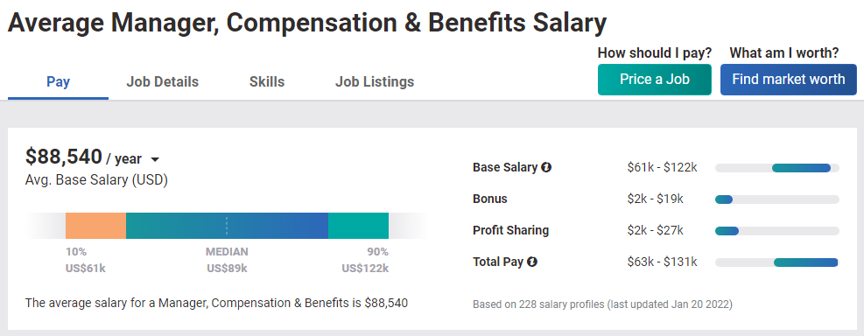The height and width of the screenshot is (336, 864).
Task: Open the Job Details tab
Action: [x=163, y=82]
